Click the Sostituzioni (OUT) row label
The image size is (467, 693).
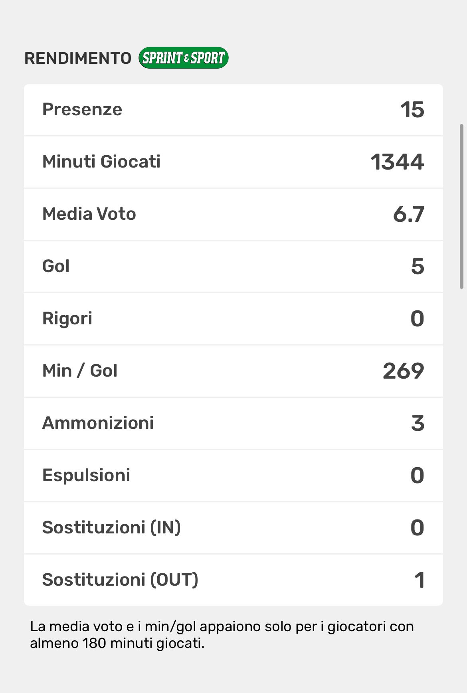tap(120, 580)
